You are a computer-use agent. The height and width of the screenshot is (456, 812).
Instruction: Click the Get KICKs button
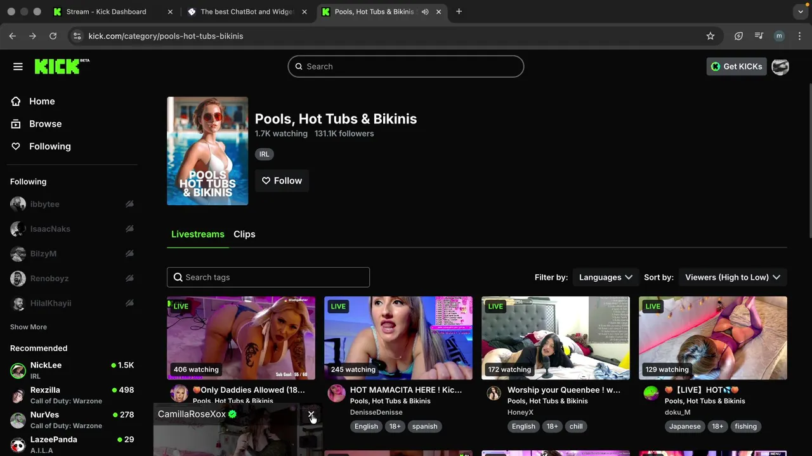coord(737,66)
